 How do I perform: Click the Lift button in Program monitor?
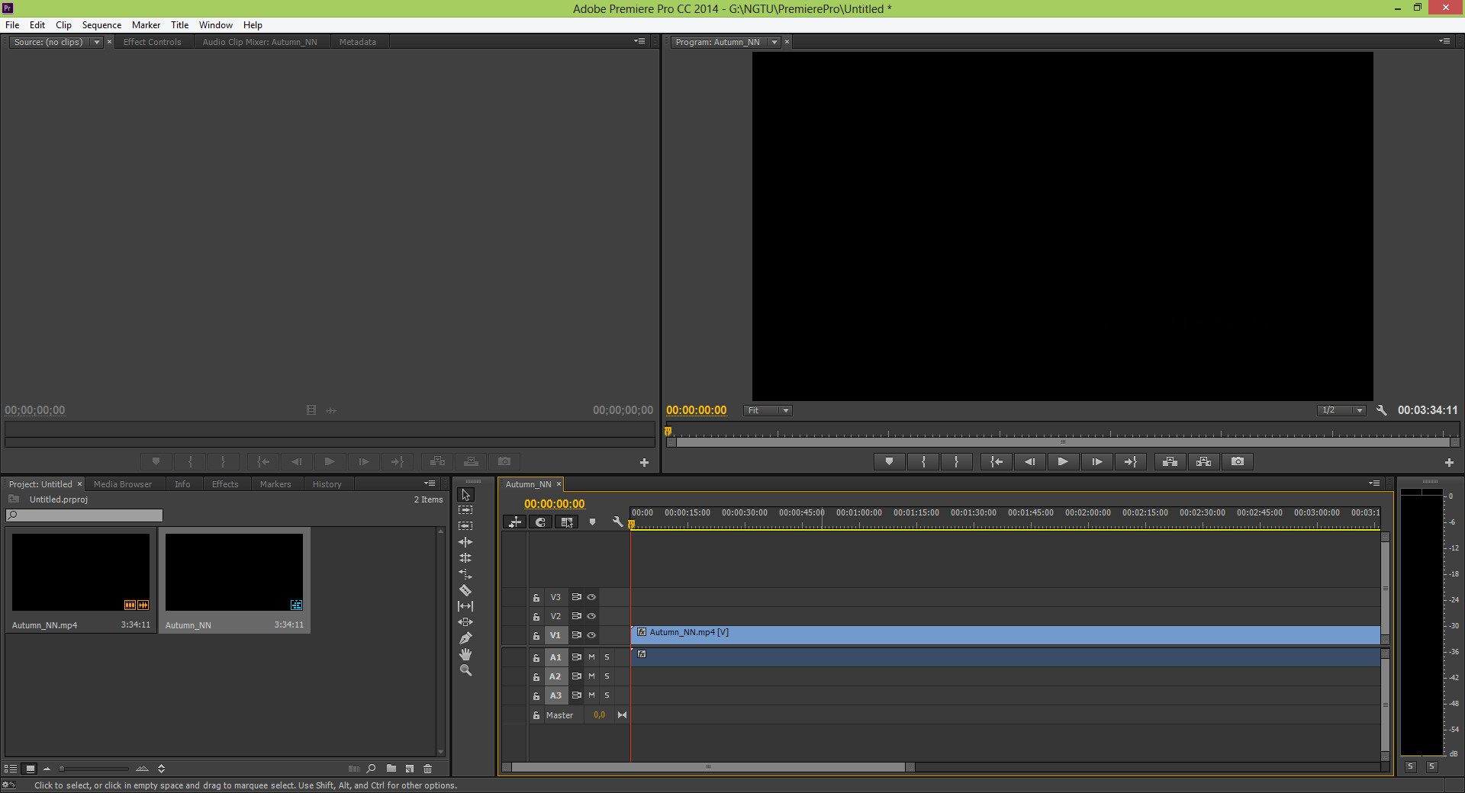[x=1170, y=461]
